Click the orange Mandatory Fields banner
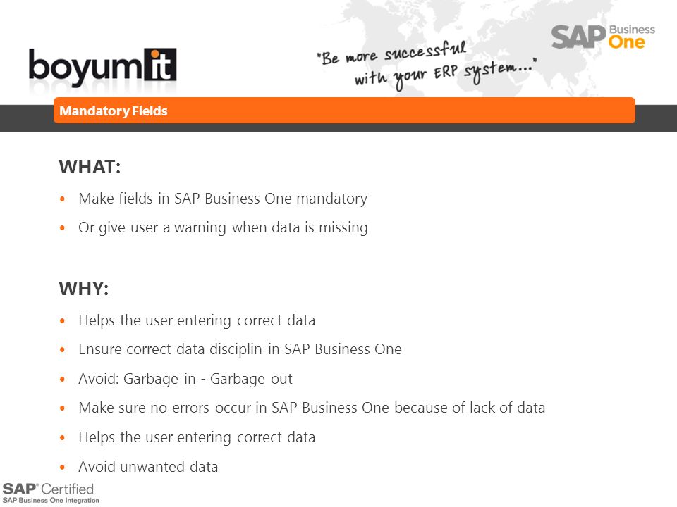Viewport: 677px width, 507px height. 344,111
